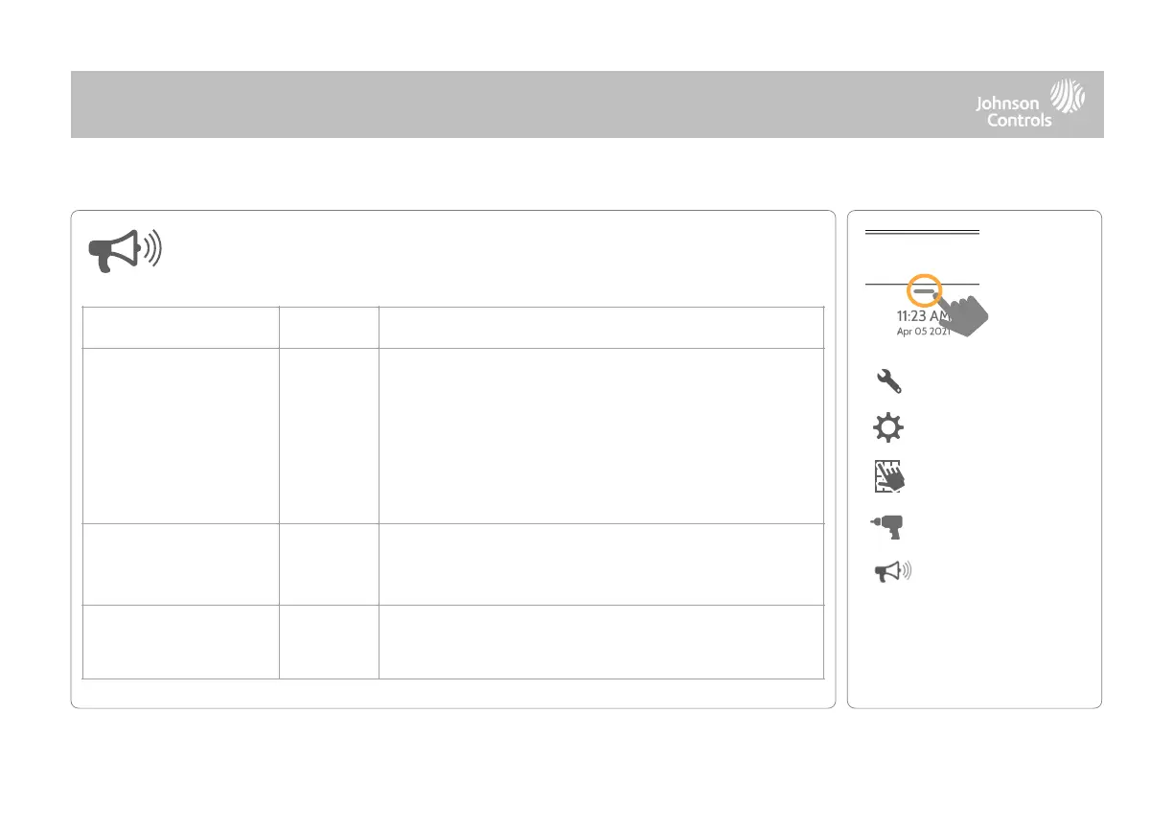Open the gear settings icon

click(x=889, y=428)
